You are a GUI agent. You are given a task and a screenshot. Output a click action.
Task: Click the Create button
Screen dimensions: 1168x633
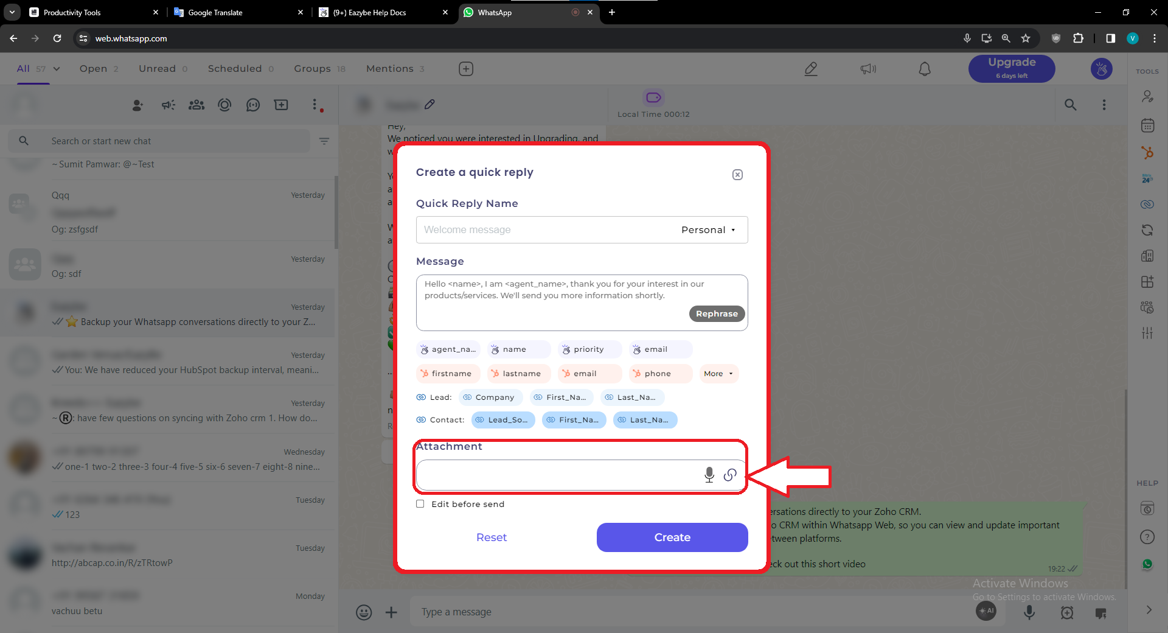[672, 537]
